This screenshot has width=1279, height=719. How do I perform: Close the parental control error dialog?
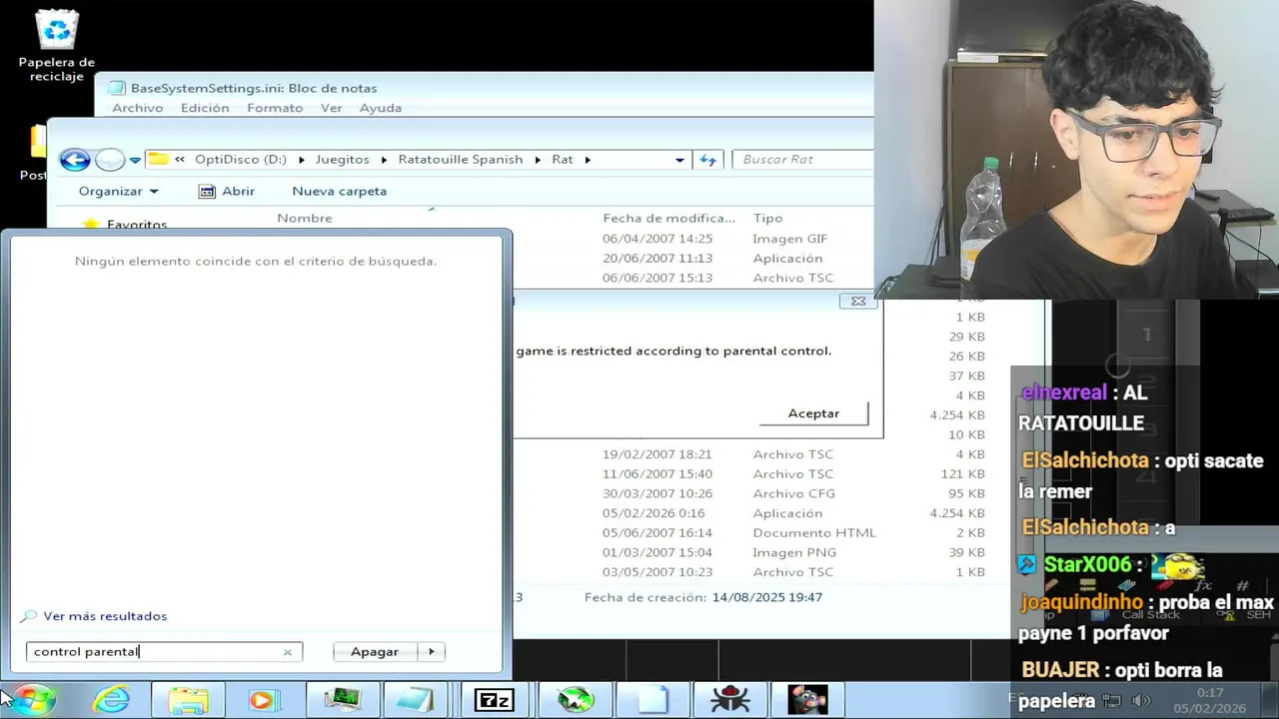coord(858,301)
